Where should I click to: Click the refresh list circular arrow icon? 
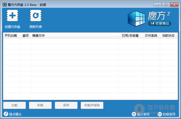[x=36, y=16]
